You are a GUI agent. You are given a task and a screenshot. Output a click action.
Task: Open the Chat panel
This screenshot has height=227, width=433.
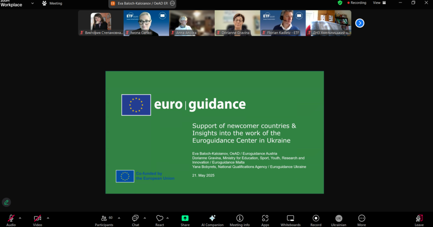click(x=135, y=220)
